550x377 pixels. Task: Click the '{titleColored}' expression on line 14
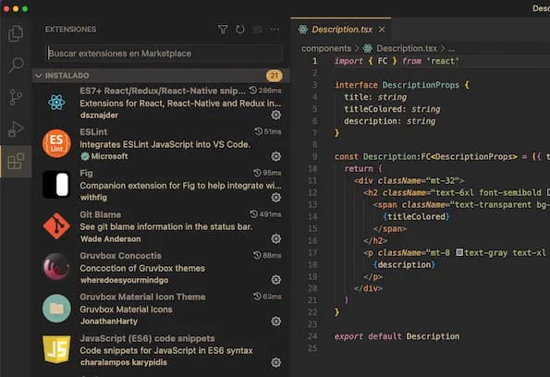pos(416,217)
